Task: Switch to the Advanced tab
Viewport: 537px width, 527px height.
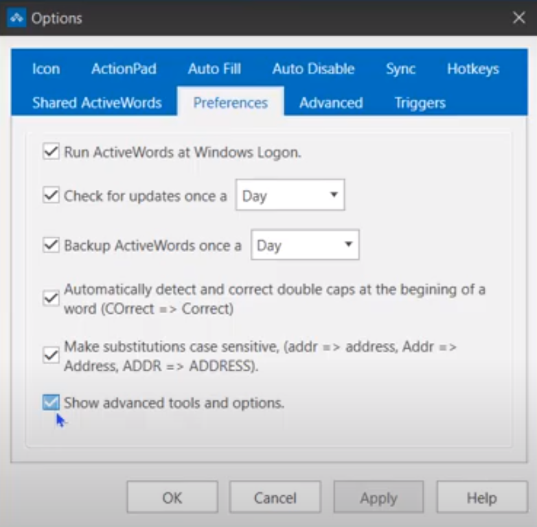Action: click(331, 103)
